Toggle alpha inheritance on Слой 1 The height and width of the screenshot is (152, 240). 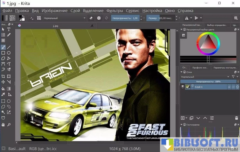click(x=233, y=87)
